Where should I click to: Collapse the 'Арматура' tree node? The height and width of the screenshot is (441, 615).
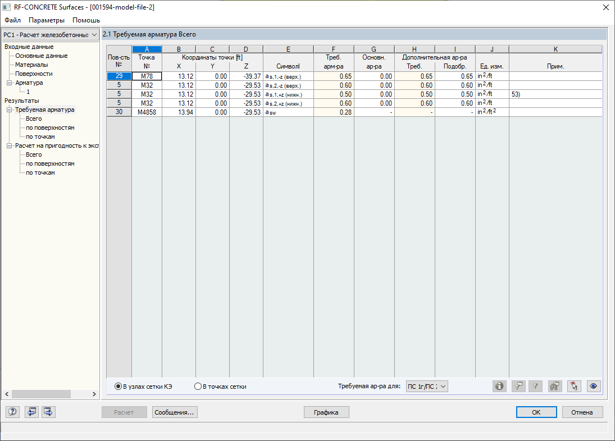10,83
